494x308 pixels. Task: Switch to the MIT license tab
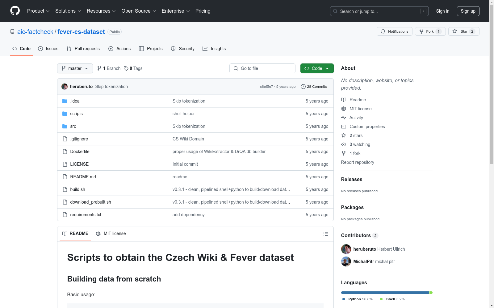coord(111,233)
